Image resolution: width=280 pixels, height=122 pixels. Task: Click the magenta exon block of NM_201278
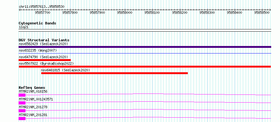[22, 111]
